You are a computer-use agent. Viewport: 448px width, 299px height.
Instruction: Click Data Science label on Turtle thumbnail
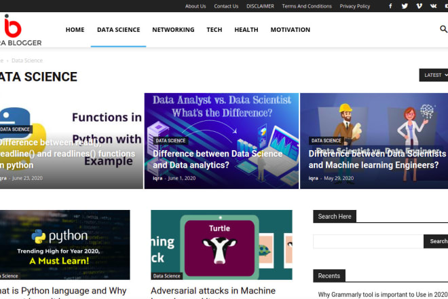(166, 276)
